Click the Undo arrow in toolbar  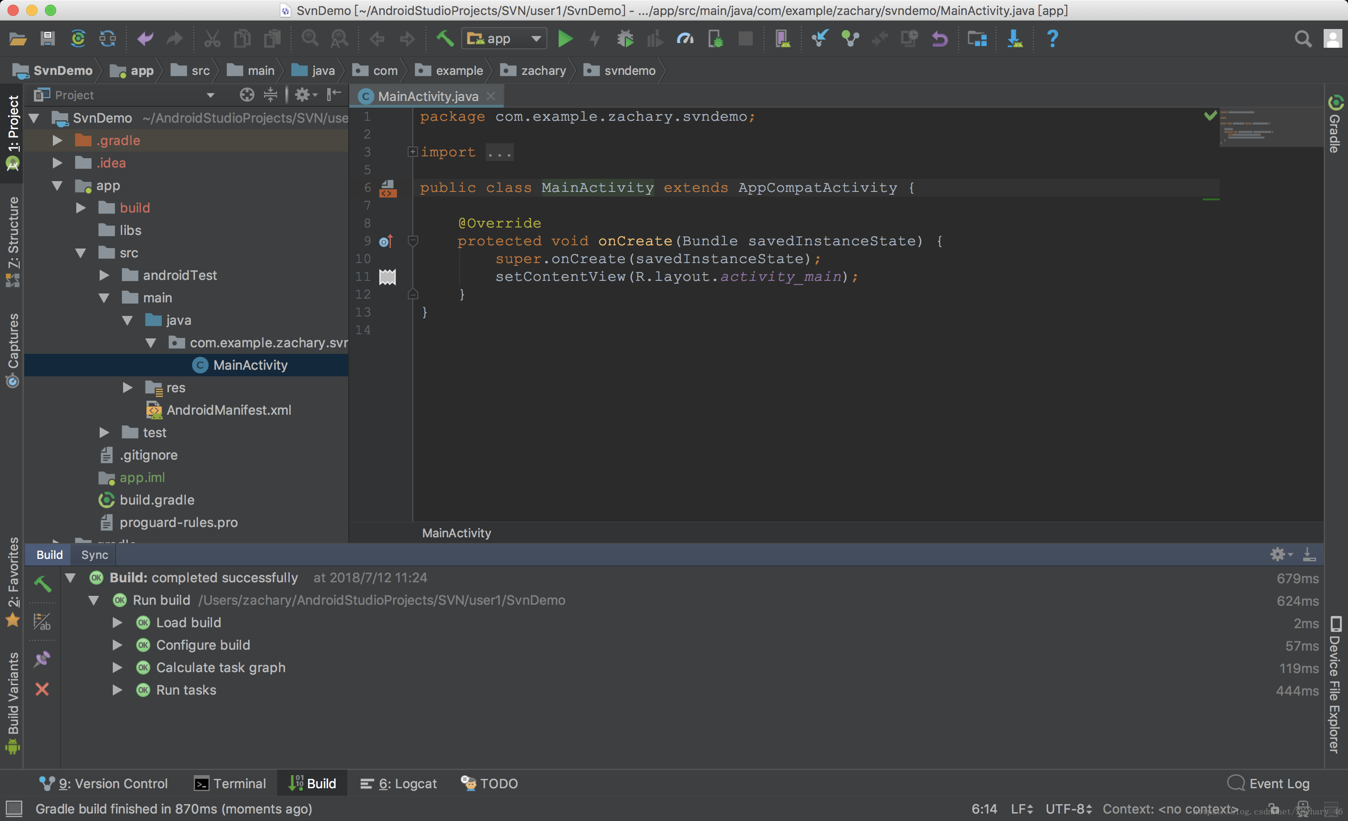coord(145,39)
